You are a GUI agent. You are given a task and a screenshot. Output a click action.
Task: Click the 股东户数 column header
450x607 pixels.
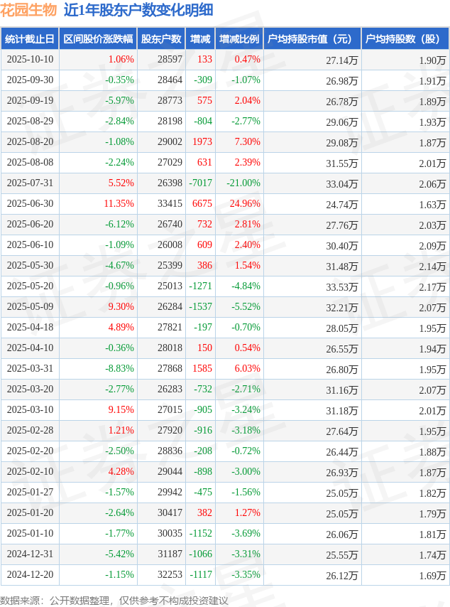(161, 39)
